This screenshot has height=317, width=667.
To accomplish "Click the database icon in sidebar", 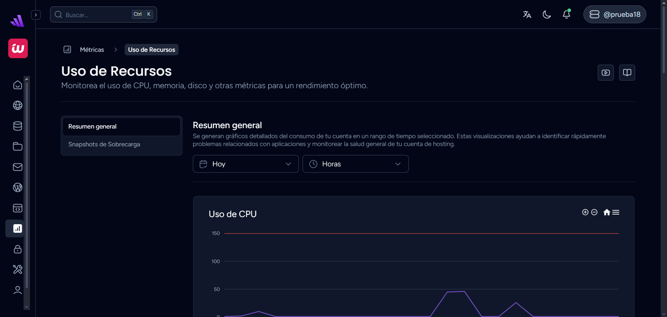I will click(x=17, y=126).
